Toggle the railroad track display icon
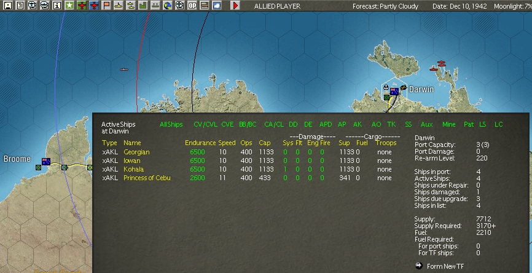This screenshot has width=532, height=273. coord(204,5)
